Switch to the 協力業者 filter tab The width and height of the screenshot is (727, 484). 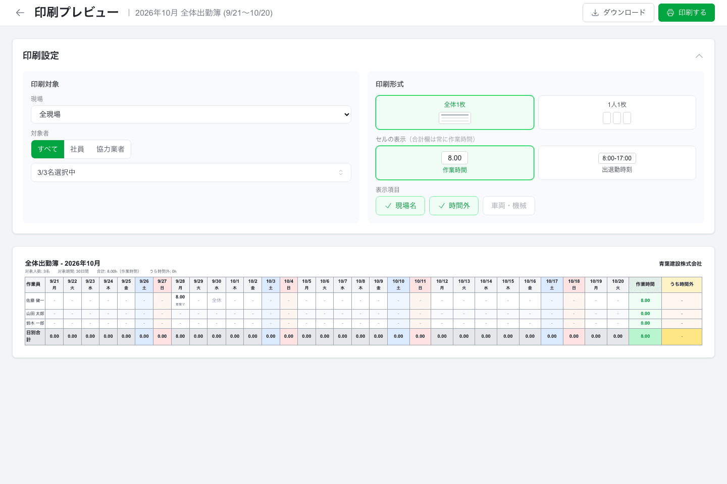(x=111, y=149)
